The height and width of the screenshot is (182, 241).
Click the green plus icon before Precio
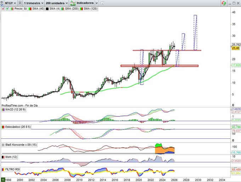click(7, 8)
